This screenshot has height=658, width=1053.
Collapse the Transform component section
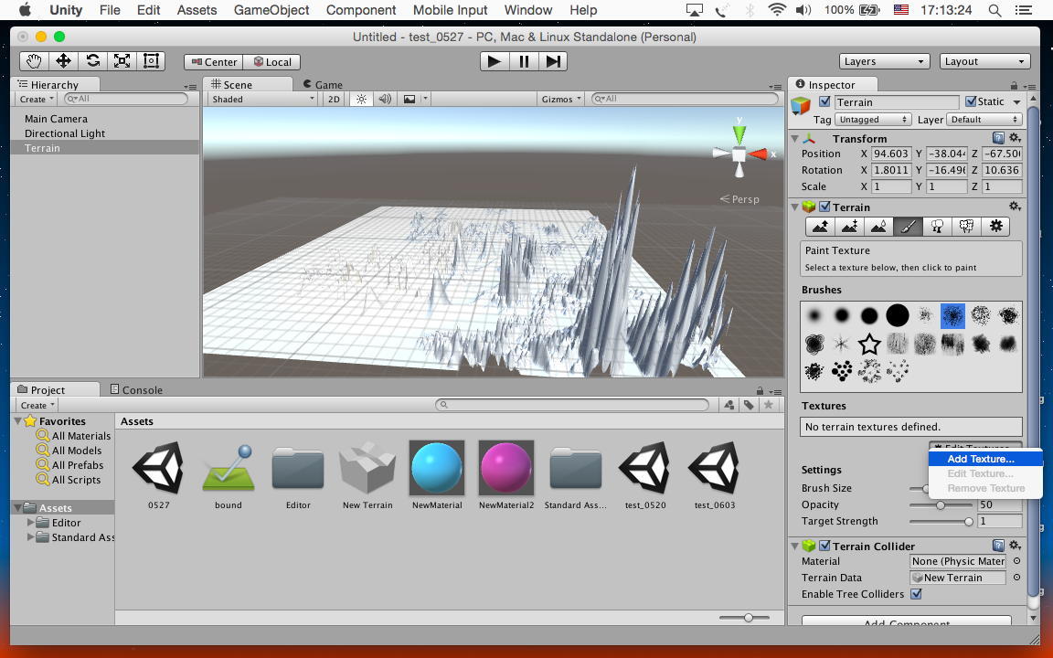click(x=795, y=139)
